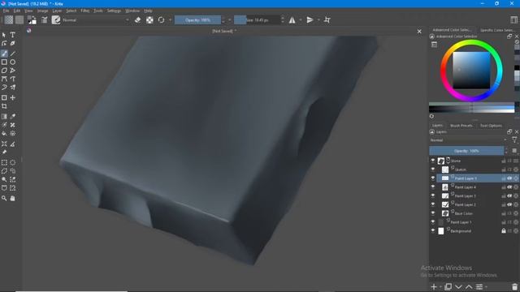The image size is (520, 292).
Task: Expand the add layer dropdown arrow
Action: tap(440, 287)
